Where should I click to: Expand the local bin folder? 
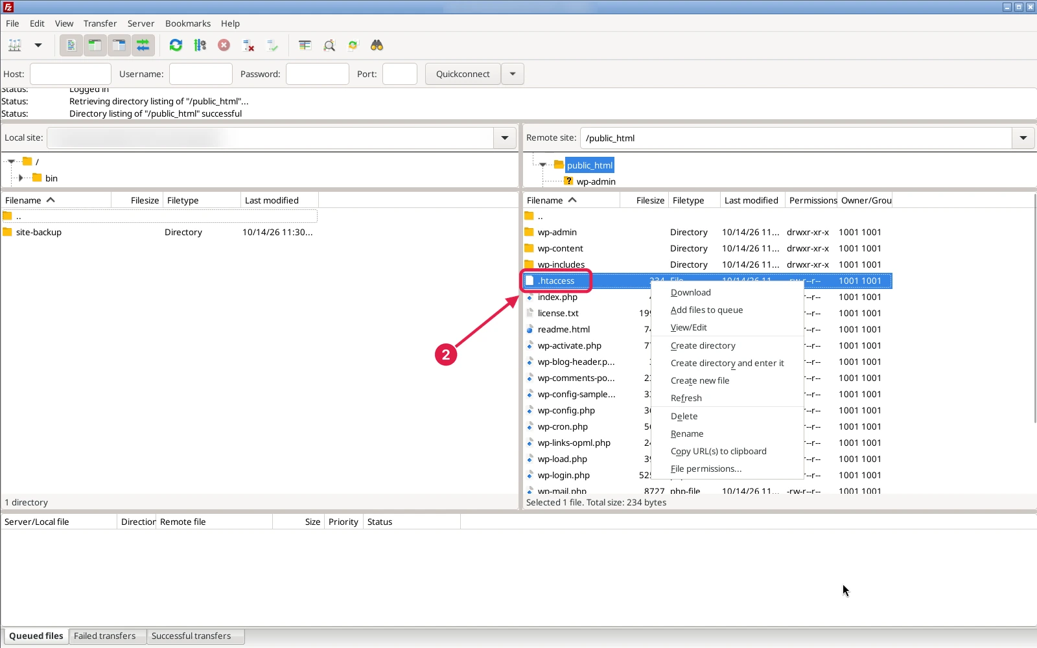pos(21,178)
